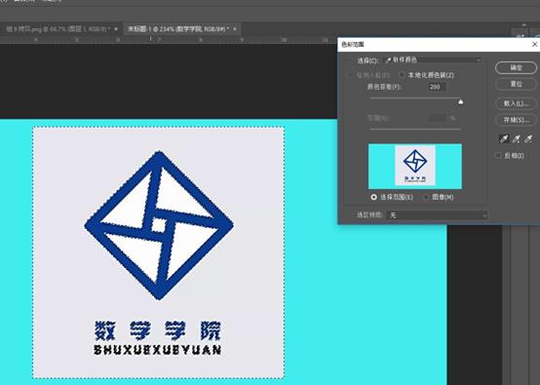
Task: Select the Eyedropper sample tool
Action: [504, 138]
